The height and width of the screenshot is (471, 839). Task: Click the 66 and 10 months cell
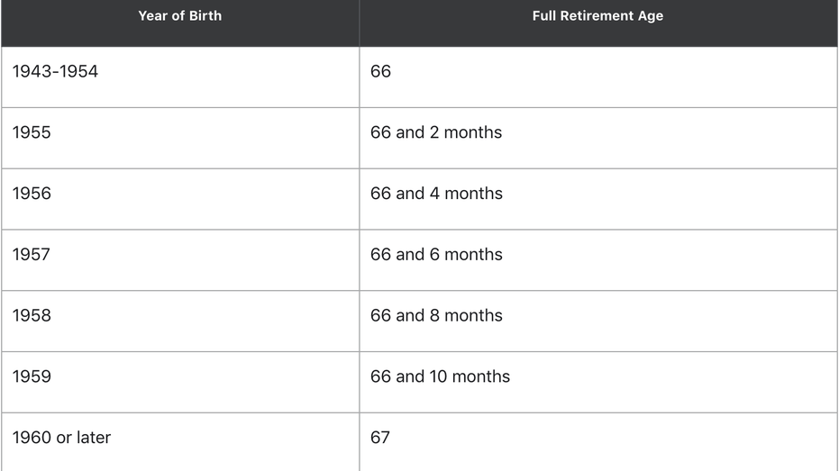598,382
